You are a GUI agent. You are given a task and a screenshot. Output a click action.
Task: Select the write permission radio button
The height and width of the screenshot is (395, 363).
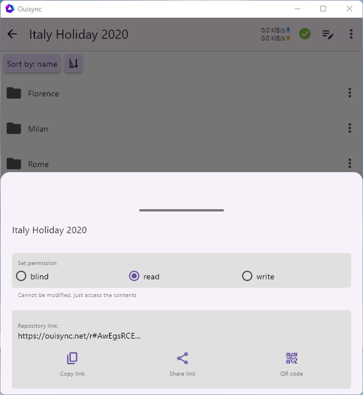pyautogui.click(x=247, y=276)
